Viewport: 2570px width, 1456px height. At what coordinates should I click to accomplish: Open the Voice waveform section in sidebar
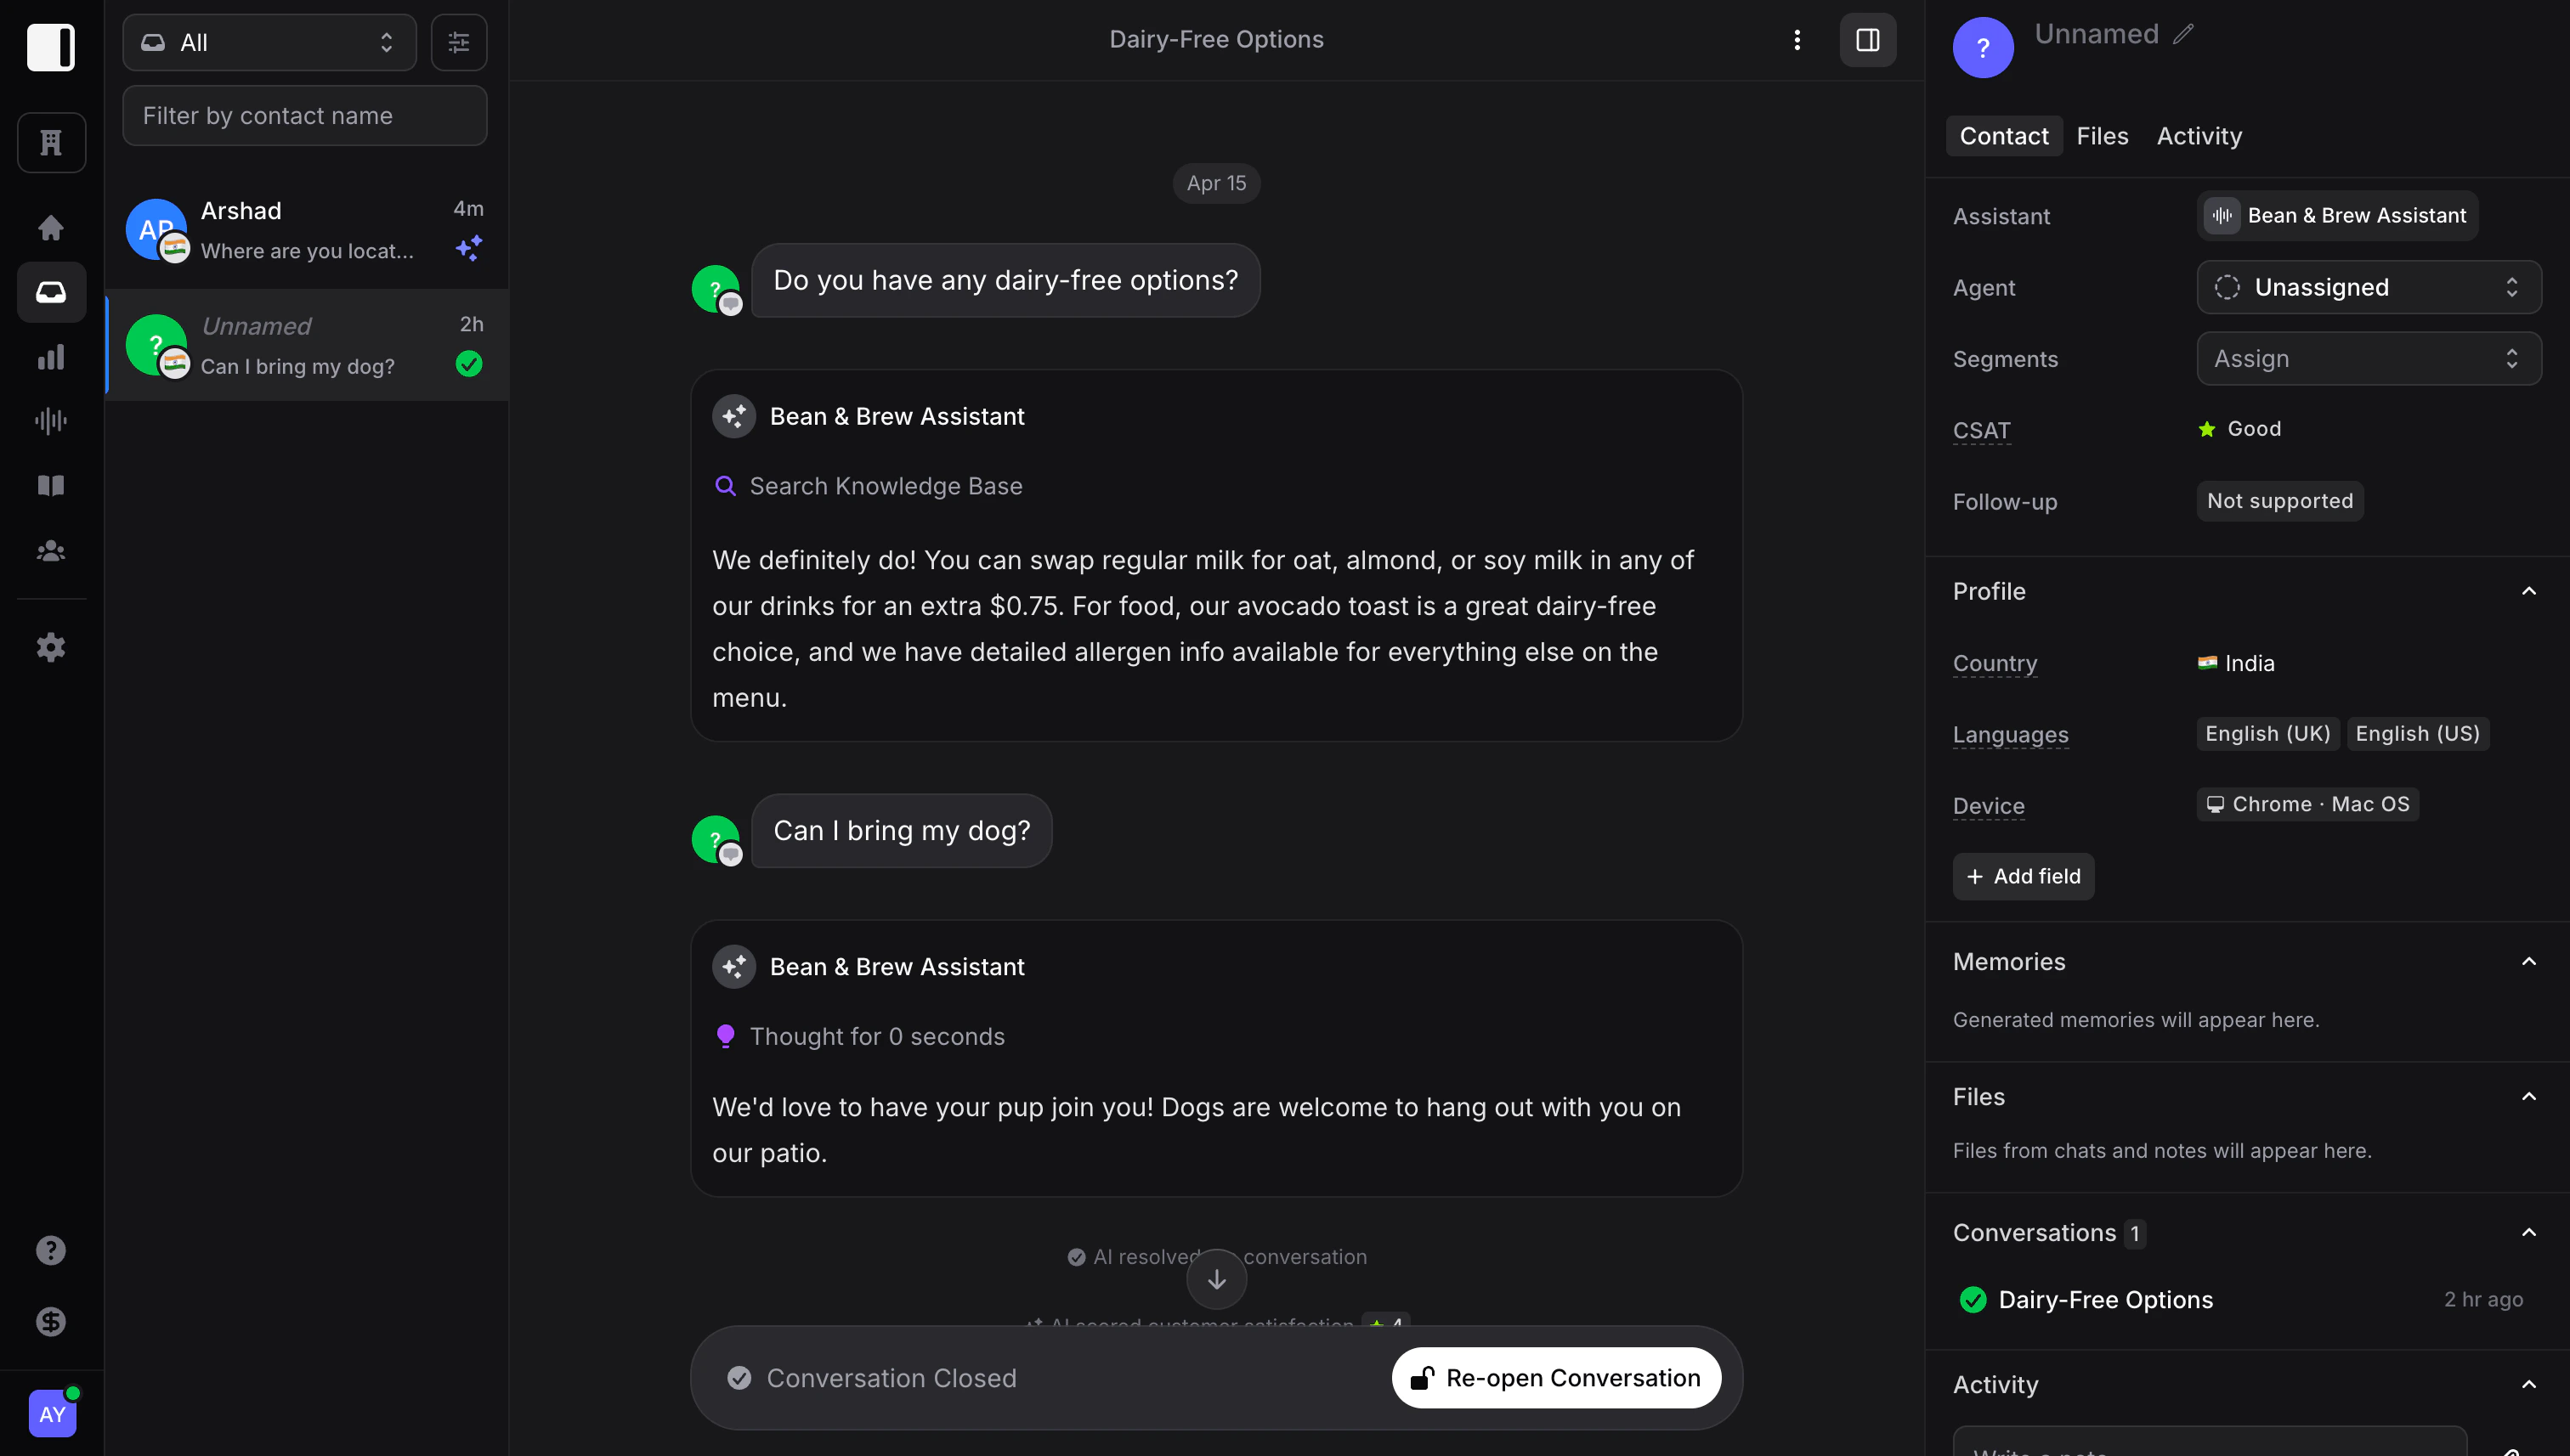(50, 420)
